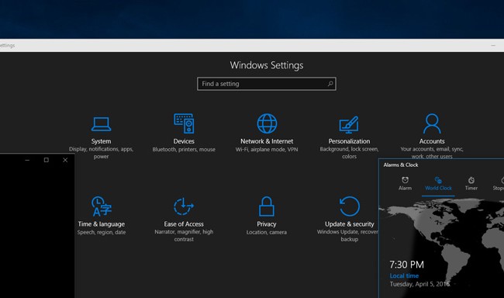This screenshot has width=504, height=298.
Task: Click the Ease of Access title
Action: (x=184, y=224)
